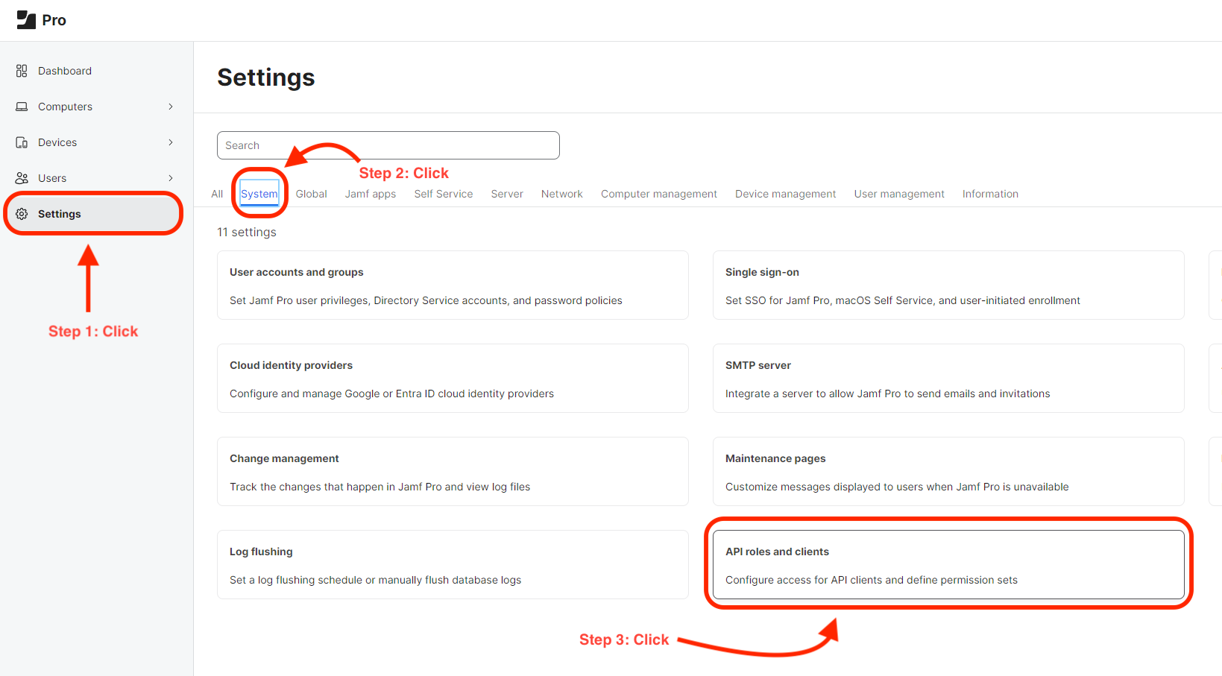The width and height of the screenshot is (1222, 676).
Task: Select the Global settings tab
Action: pos(311,194)
